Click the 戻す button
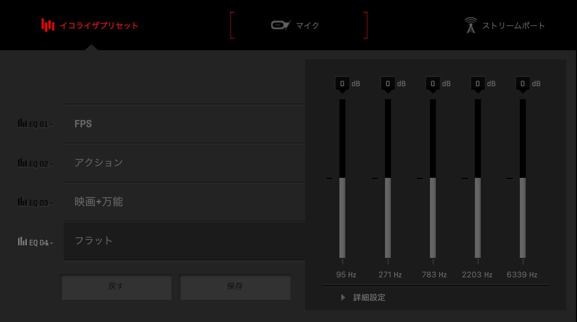 coord(116,286)
